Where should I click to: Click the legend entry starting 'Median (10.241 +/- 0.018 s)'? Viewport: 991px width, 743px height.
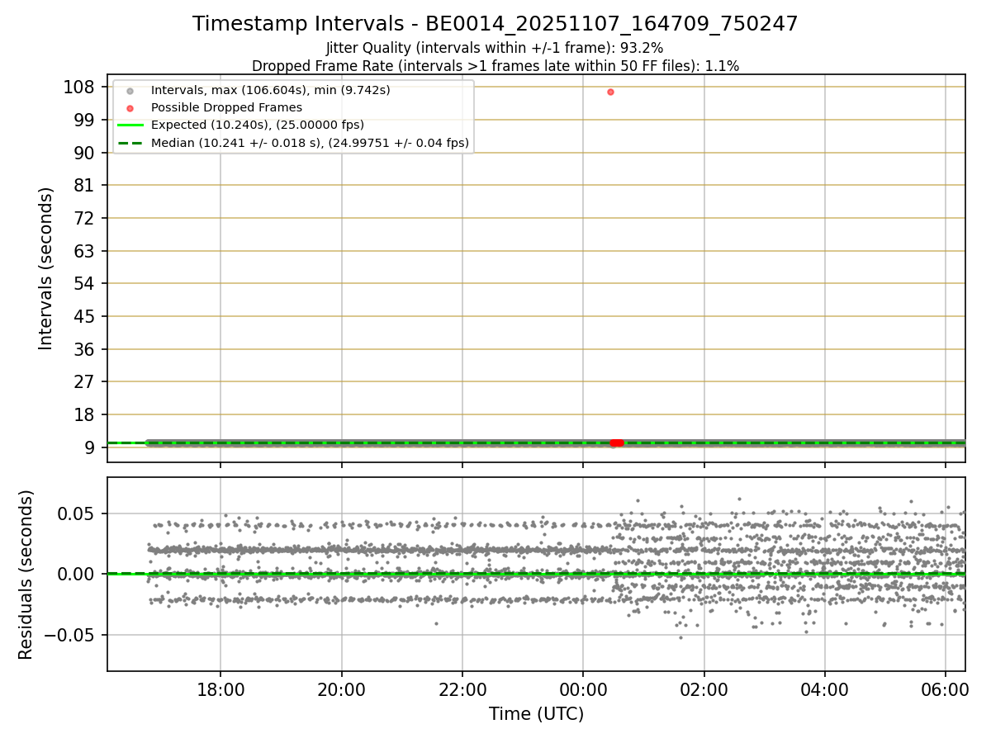[x=310, y=143]
